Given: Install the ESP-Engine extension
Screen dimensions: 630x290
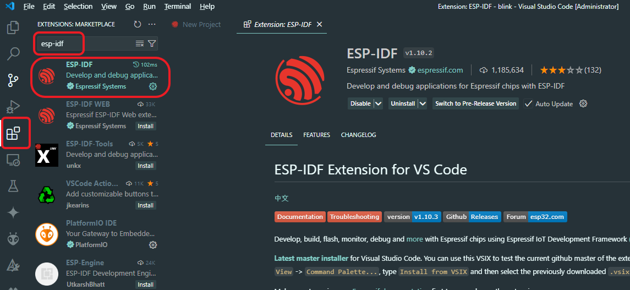Looking at the screenshot, I should coord(145,284).
